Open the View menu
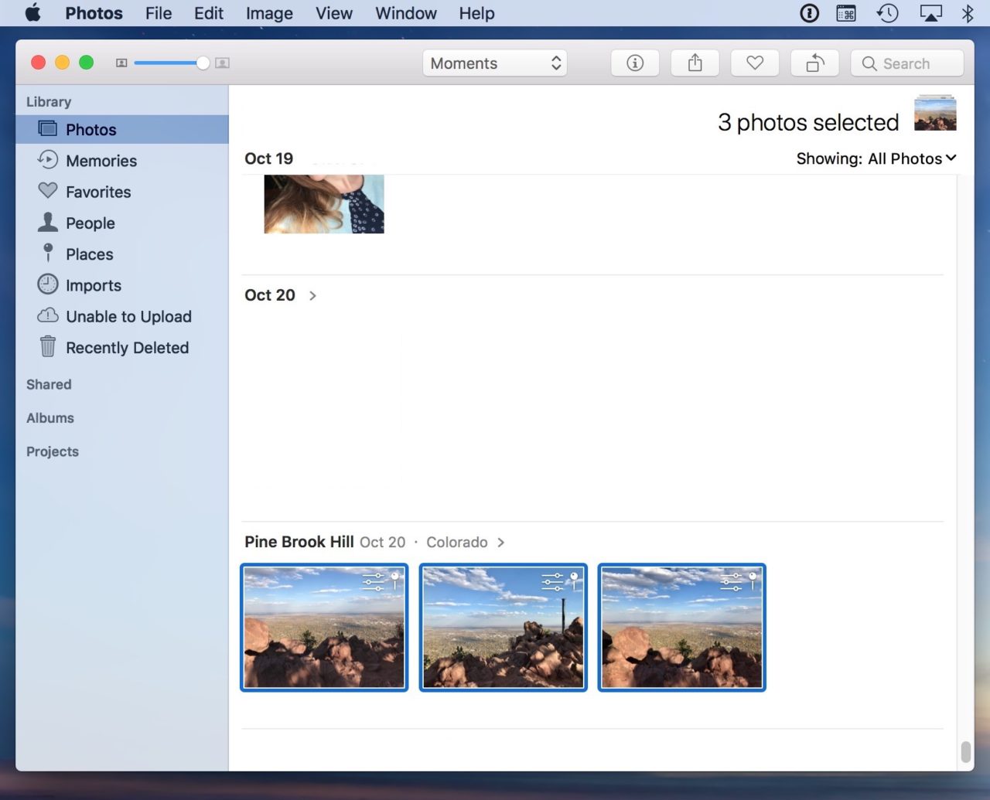990x800 pixels. pyautogui.click(x=334, y=13)
